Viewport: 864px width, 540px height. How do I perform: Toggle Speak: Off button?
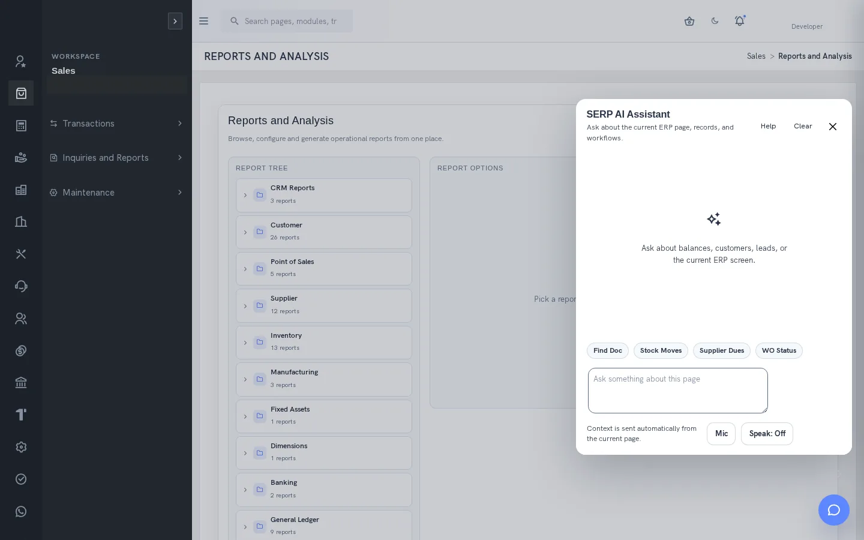coord(767,434)
